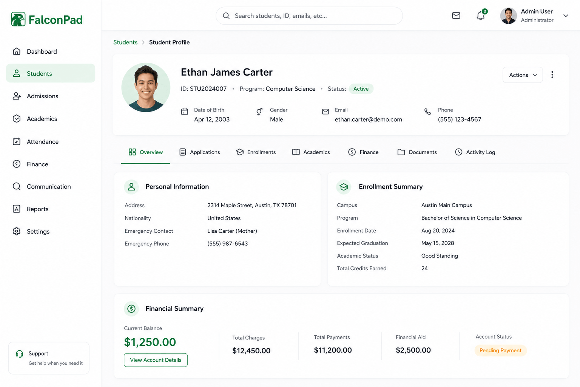Click Lisa Carter (Mother) emergency contact
Screen dimensions: 580x387
point(232,231)
